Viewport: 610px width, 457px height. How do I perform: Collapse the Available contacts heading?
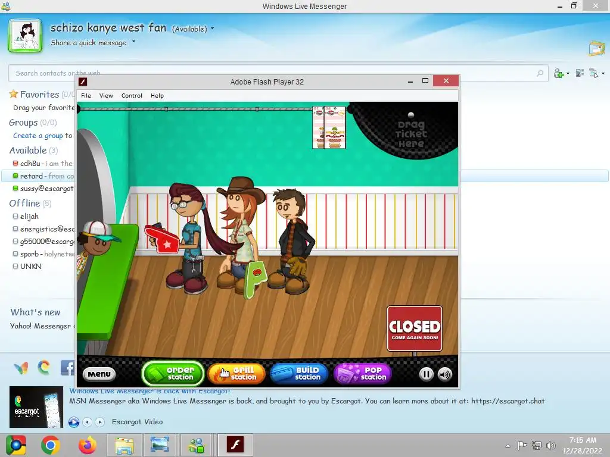pos(27,151)
